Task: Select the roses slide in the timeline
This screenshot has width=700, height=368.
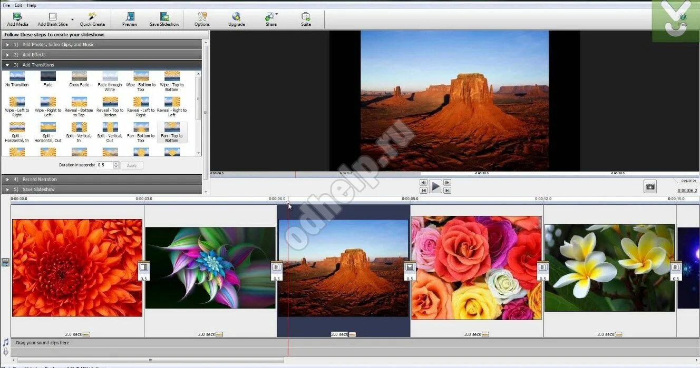Action: pos(477,267)
